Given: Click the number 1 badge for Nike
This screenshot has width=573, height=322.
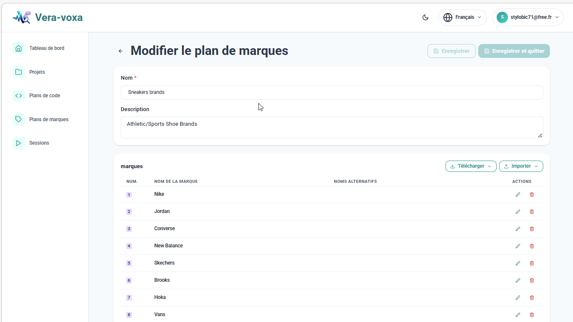Looking at the screenshot, I should [x=129, y=195].
